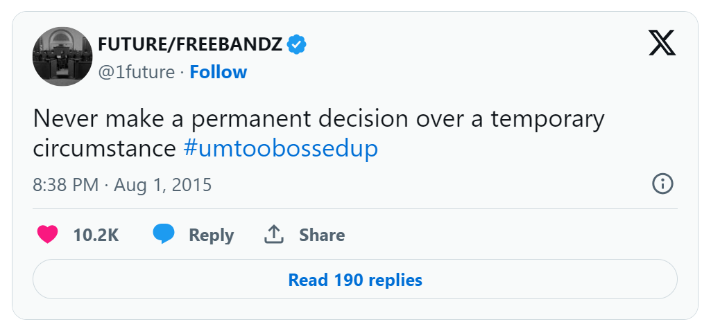Click the FUTURE/FREEBANDZ display name
711x331 pixels.
[x=190, y=44]
